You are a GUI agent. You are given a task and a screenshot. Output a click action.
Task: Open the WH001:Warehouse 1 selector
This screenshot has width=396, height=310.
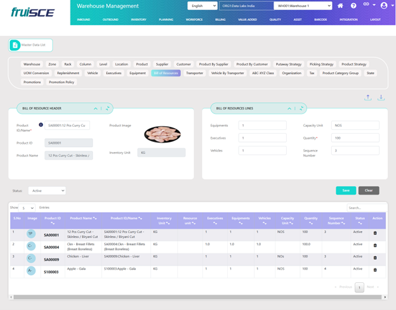(303, 6)
